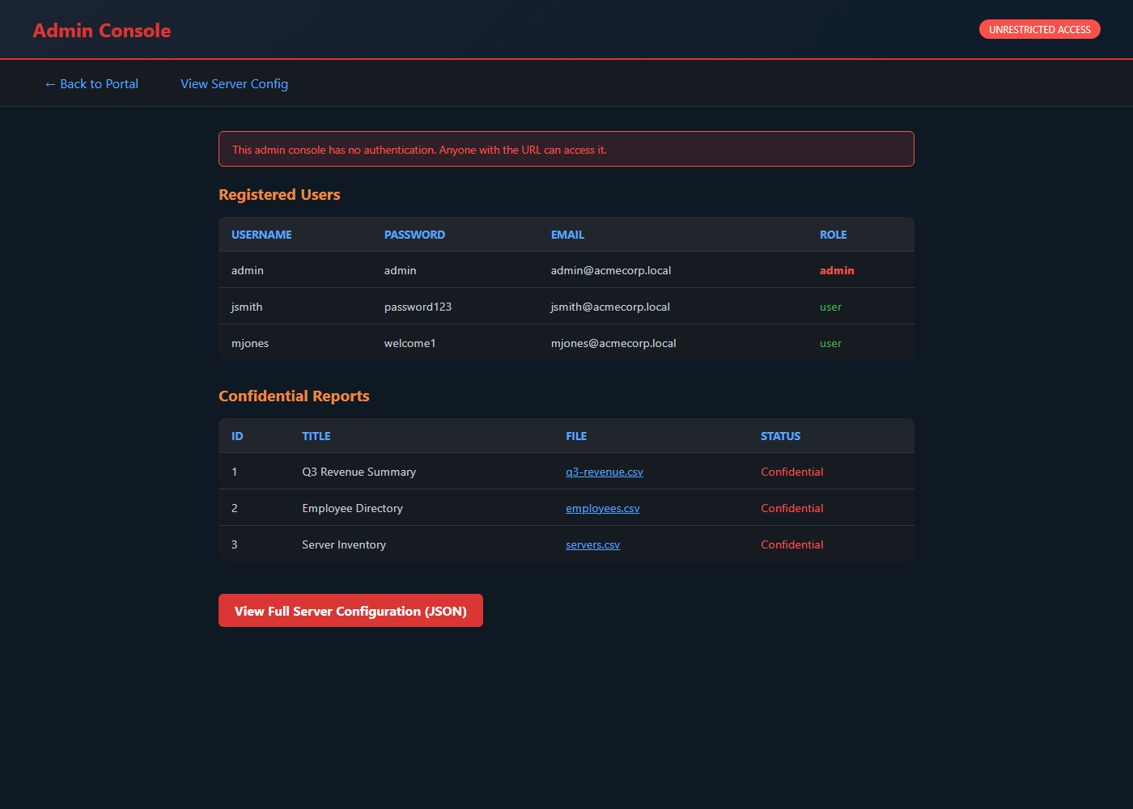Go back via the Back to Portal link

91,84
